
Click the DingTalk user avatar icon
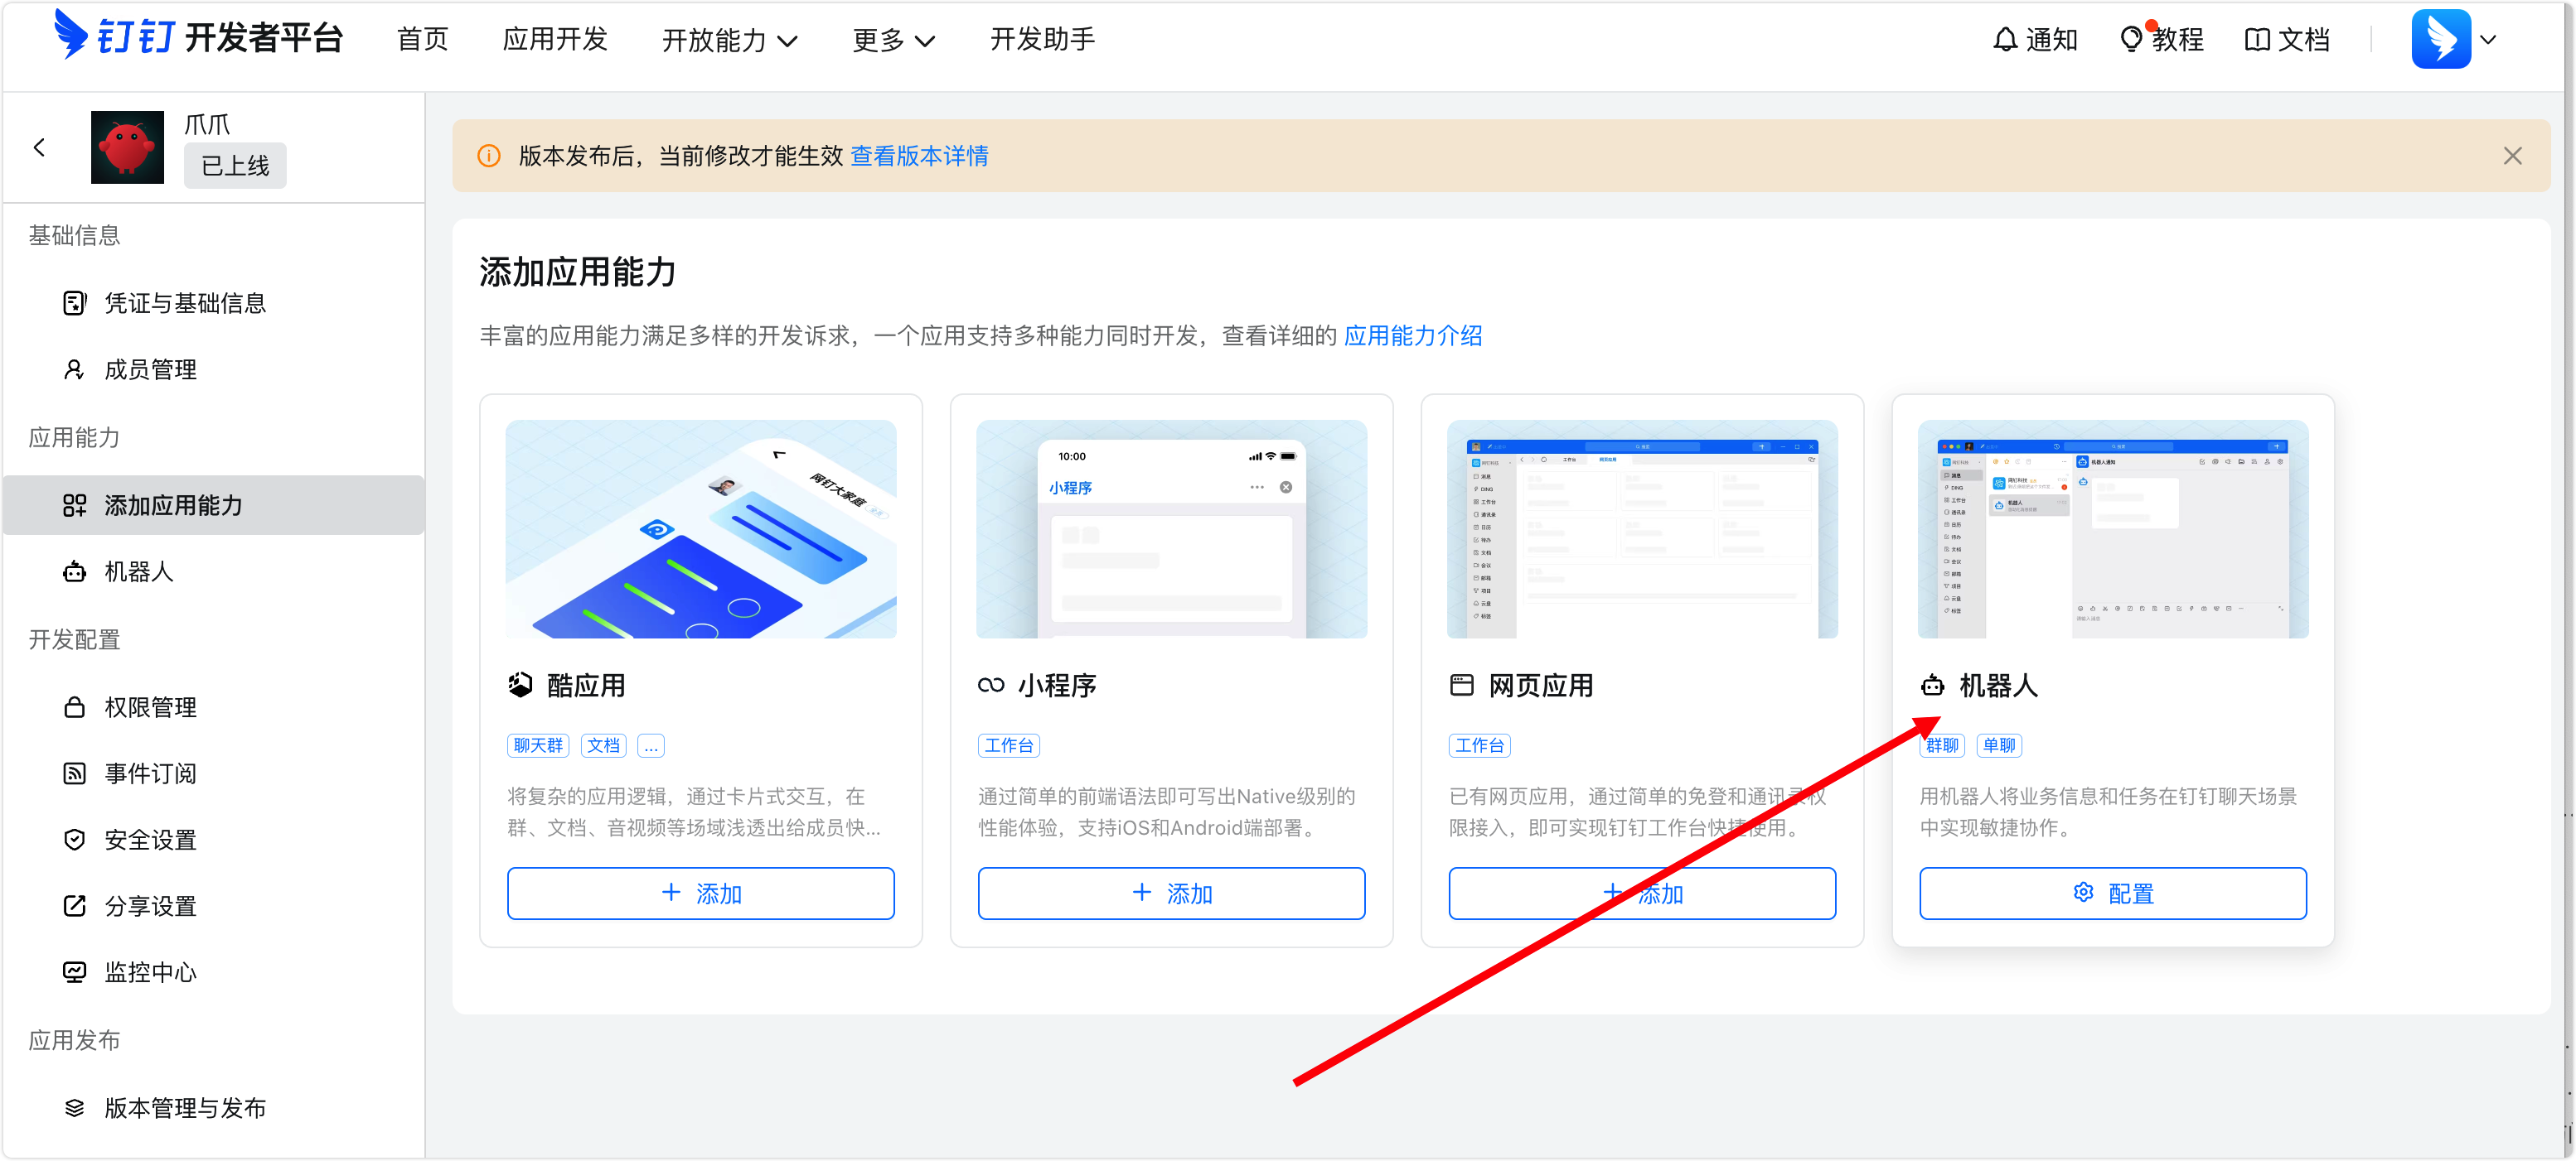point(2440,40)
